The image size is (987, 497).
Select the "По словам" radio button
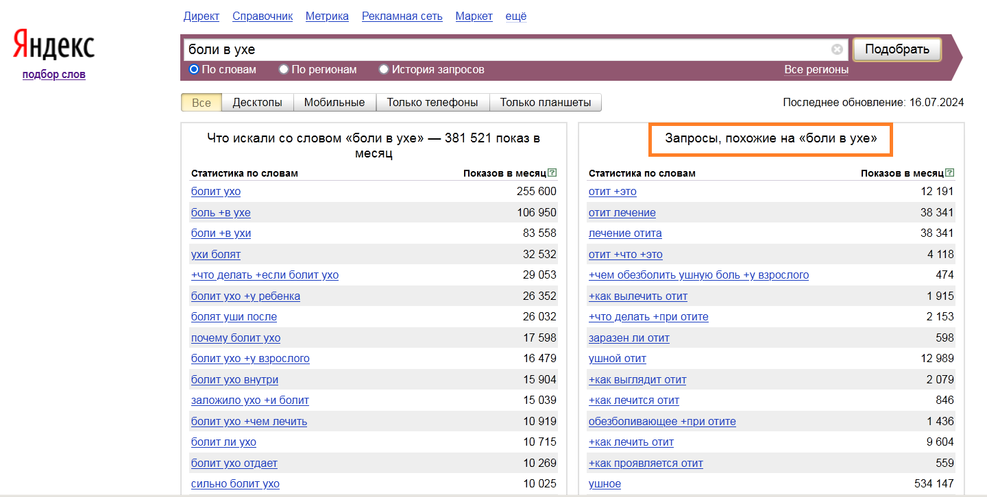click(194, 69)
